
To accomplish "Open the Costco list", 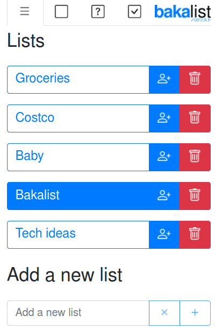I will (x=78, y=118).
